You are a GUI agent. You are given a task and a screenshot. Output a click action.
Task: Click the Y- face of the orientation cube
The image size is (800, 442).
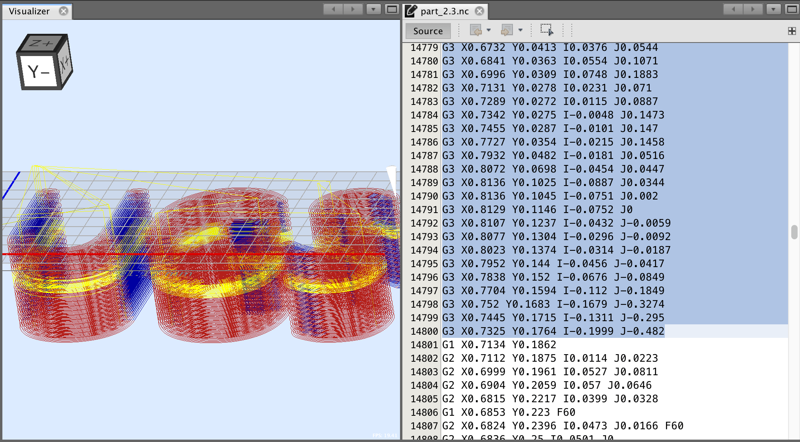[x=39, y=72]
